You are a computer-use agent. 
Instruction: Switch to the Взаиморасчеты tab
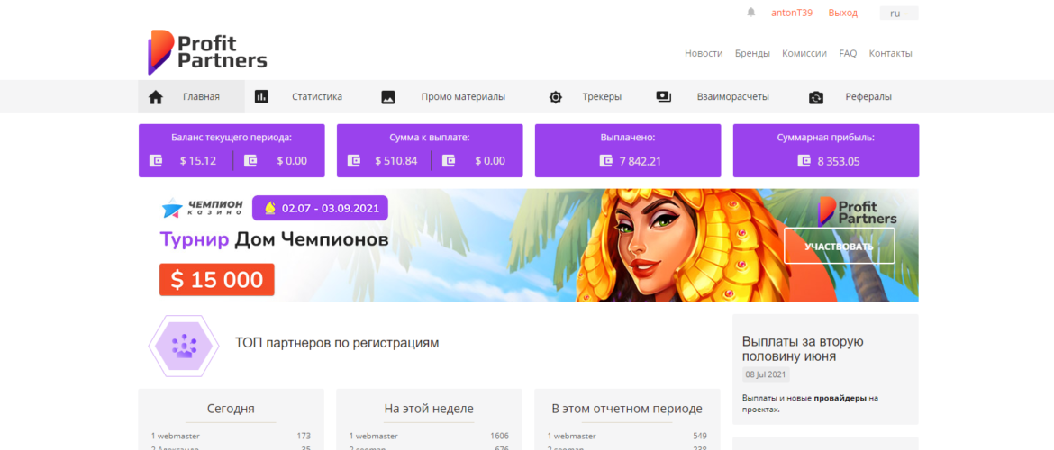click(732, 96)
